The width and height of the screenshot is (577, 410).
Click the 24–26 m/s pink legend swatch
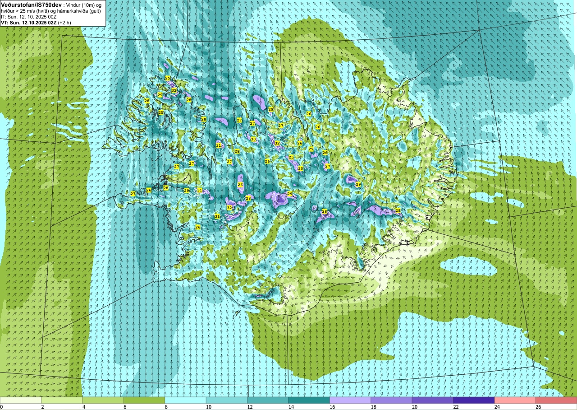[515, 401]
